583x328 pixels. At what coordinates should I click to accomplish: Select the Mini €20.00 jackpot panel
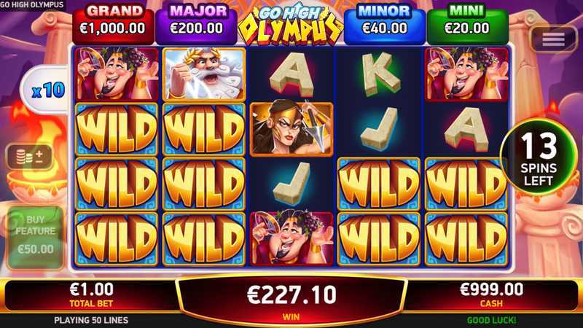click(467, 24)
